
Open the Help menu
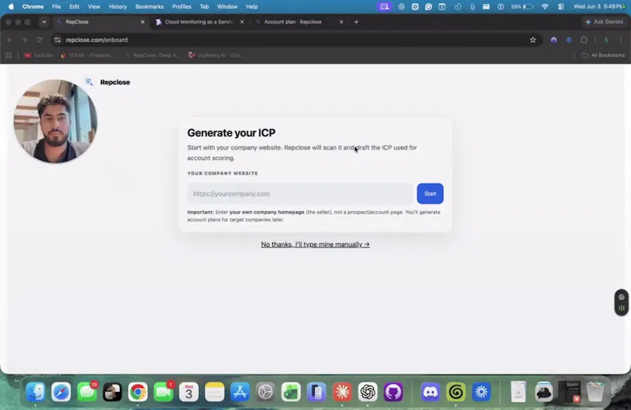[252, 6]
